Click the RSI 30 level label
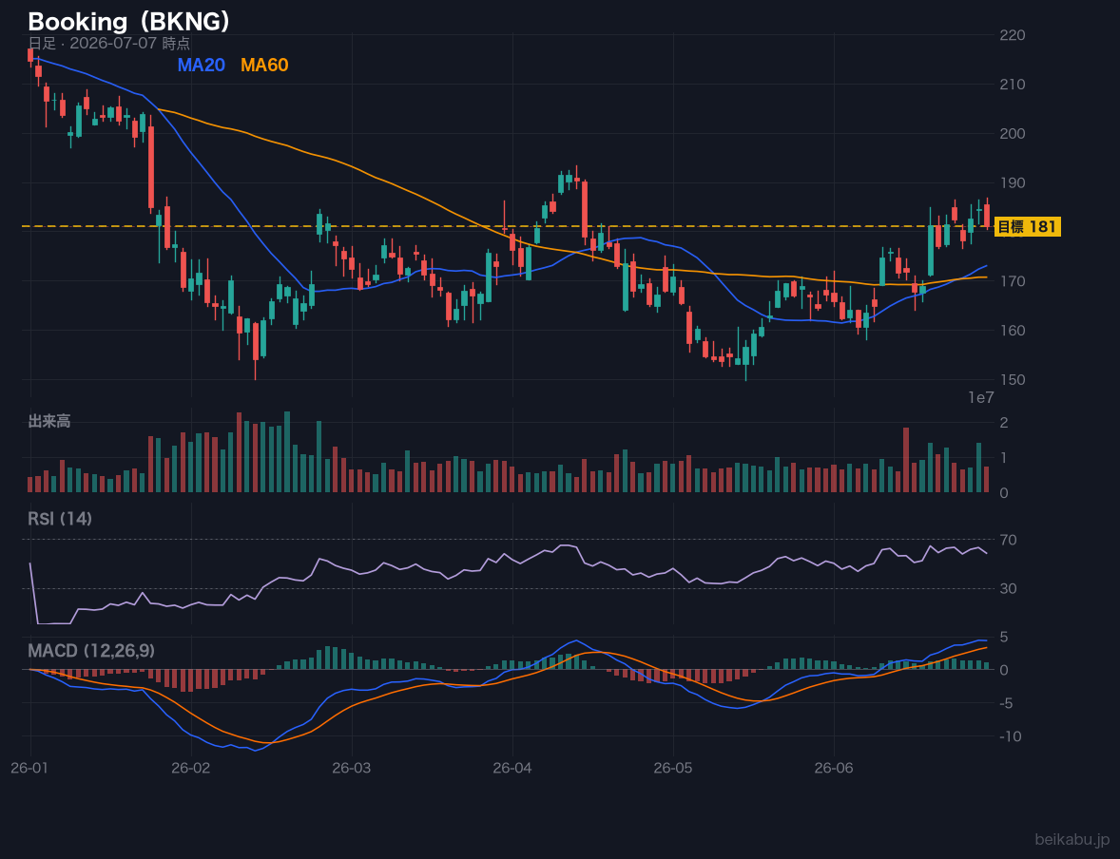Image resolution: width=1120 pixels, height=859 pixels. pos(1008,588)
